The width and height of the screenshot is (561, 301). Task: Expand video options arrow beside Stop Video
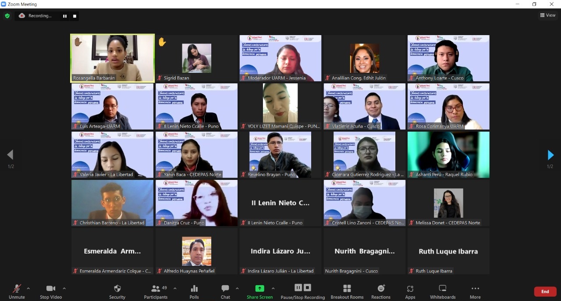64,288
